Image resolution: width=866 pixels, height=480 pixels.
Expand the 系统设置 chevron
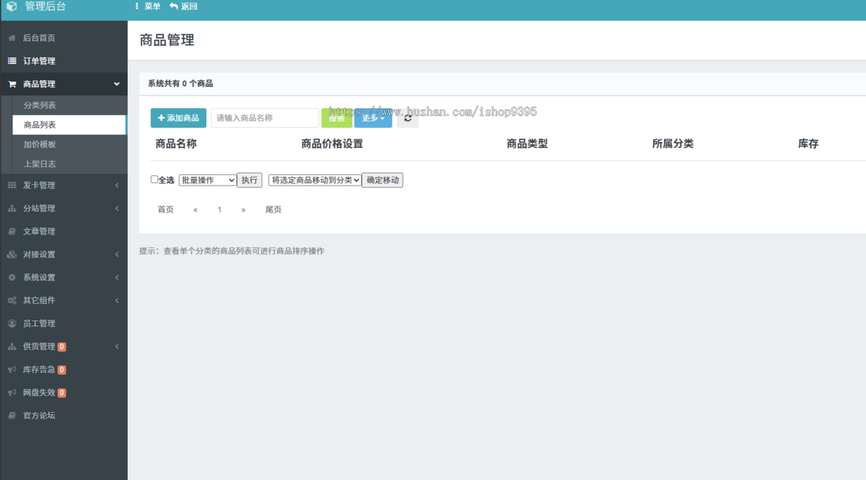point(117,277)
